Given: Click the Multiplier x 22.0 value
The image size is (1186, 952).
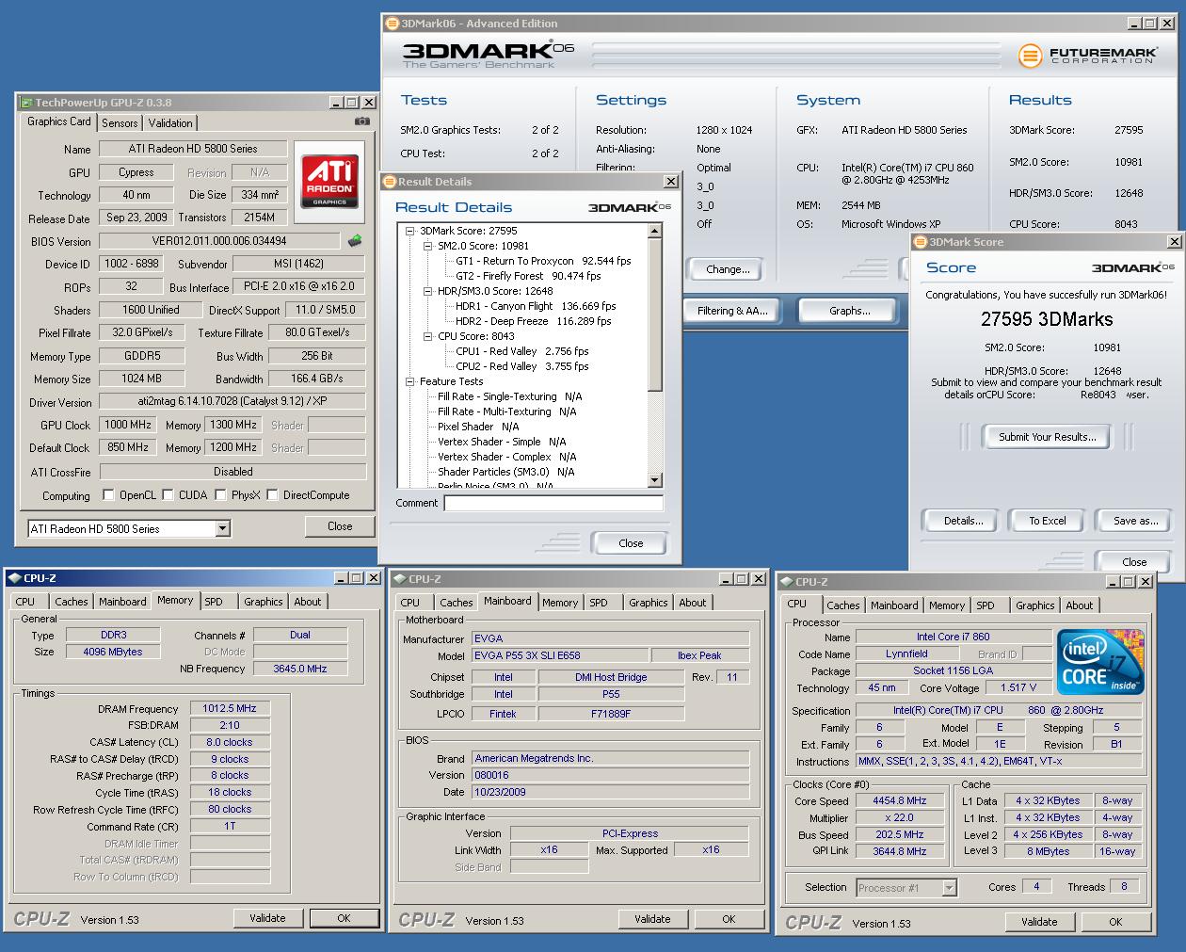Looking at the screenshot, I should tap(900, 817).
